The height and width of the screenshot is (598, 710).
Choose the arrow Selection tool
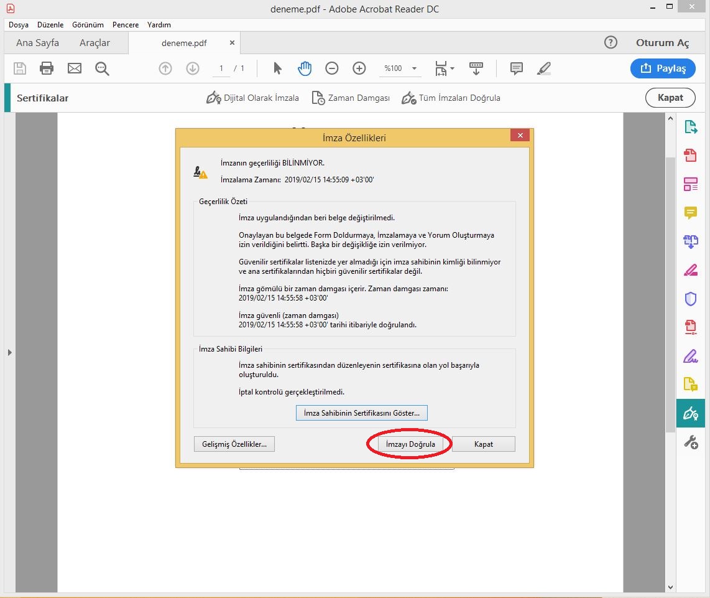277,68
